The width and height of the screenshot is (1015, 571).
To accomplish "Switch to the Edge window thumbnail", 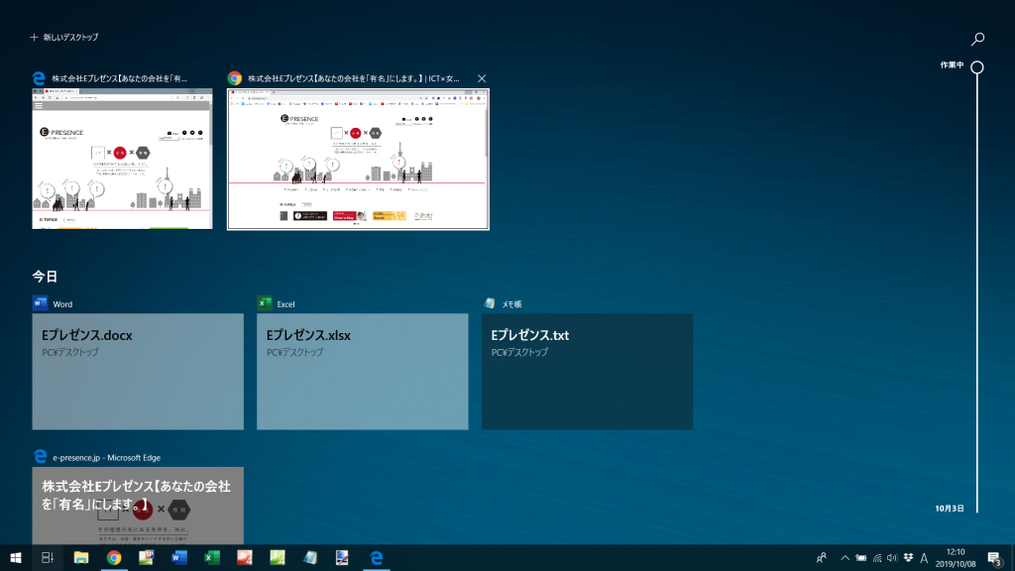I will pos(122,159).
